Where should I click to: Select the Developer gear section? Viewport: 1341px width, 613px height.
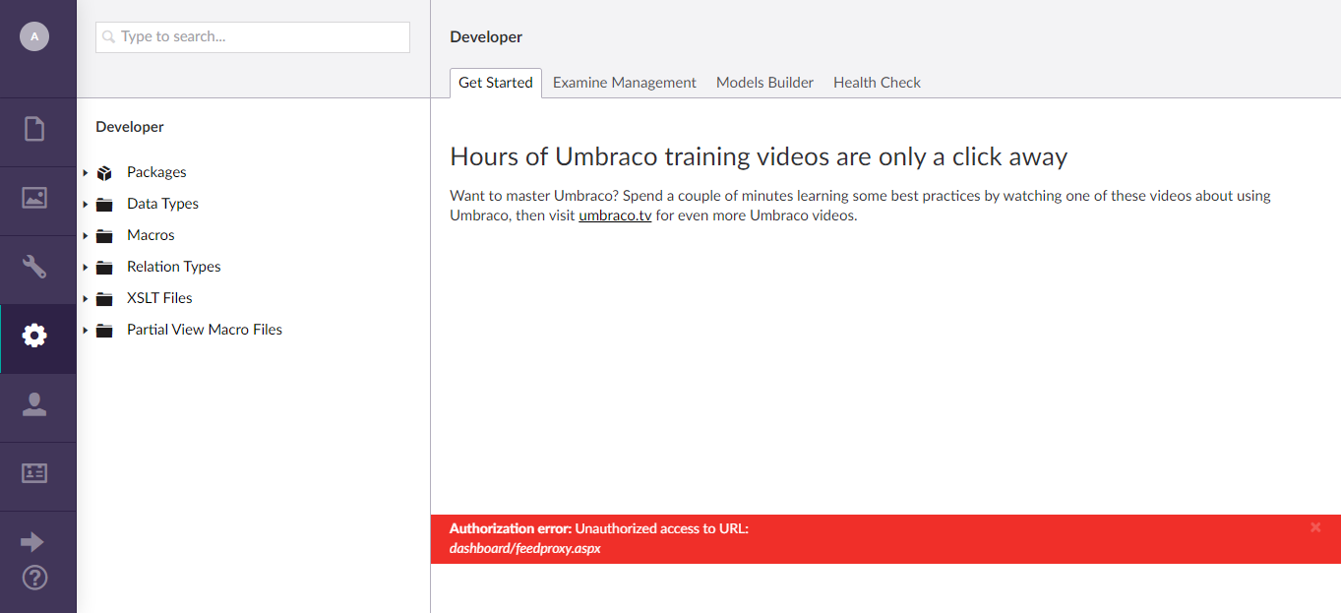coord(34,336)
